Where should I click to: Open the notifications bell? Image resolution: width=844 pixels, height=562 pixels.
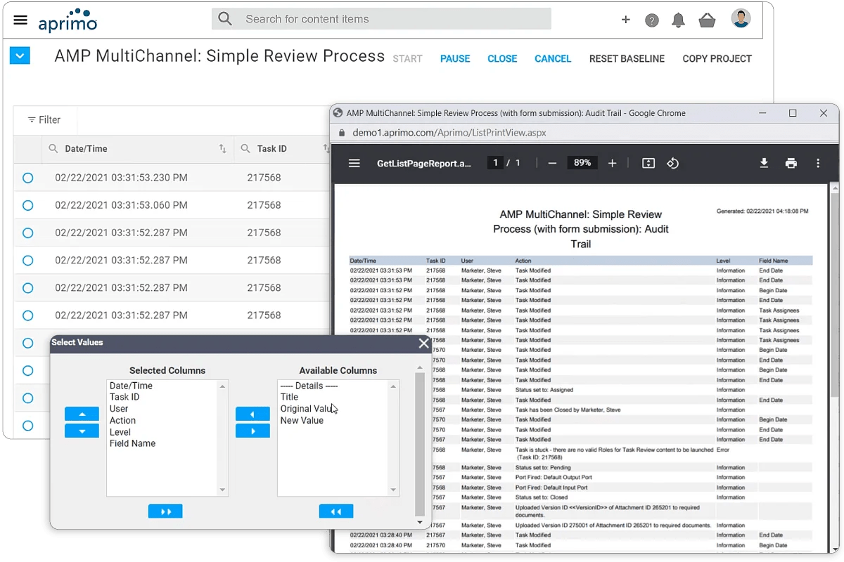tap(679, 20)
